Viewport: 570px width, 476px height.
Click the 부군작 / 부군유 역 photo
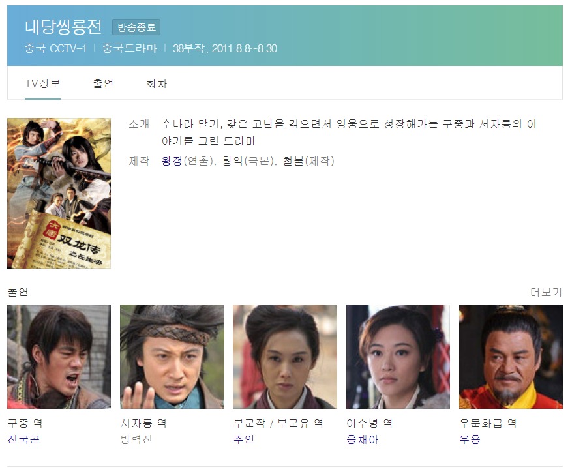285,357
